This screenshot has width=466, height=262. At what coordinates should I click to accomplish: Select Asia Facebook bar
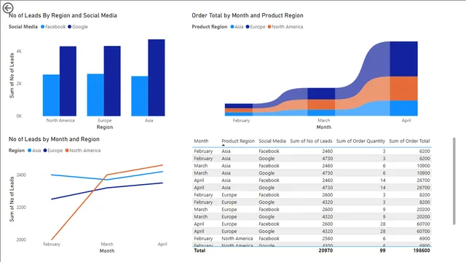click(x=140, y=96)
